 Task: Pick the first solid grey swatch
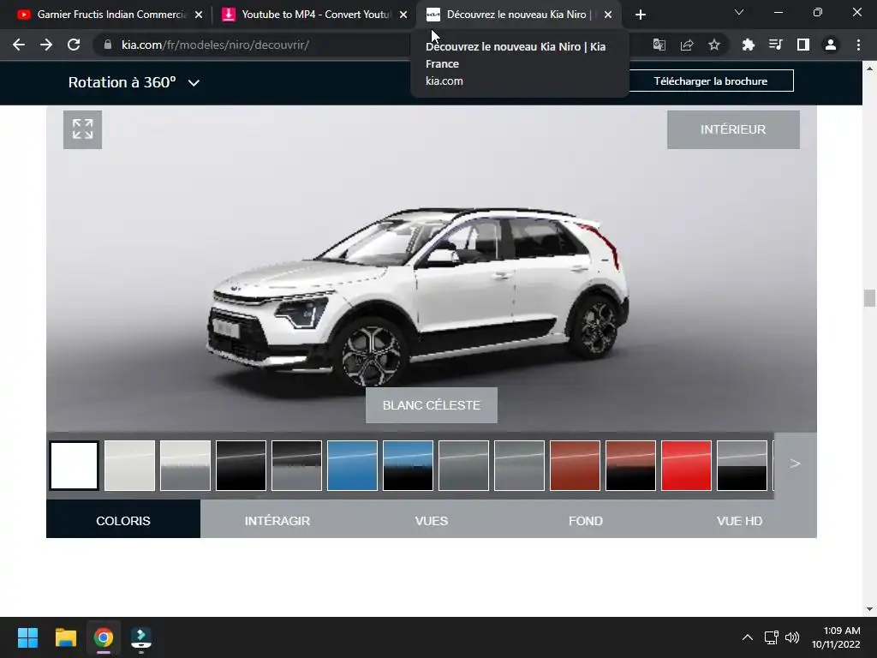[x=463, y=465]
